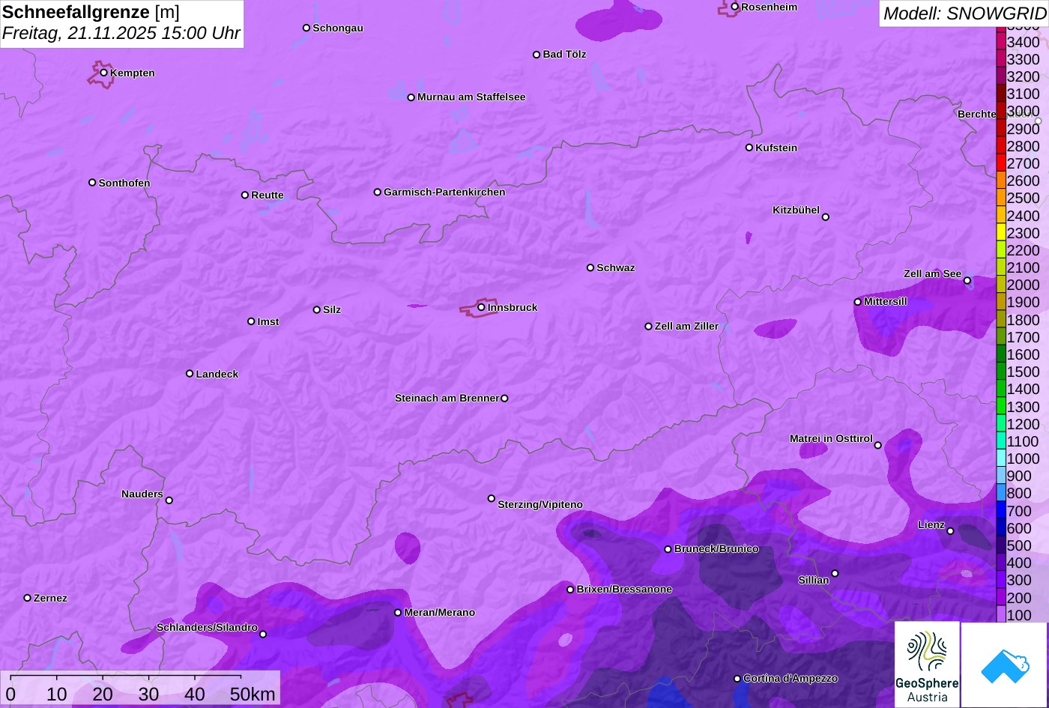1049x708 pixels.
Task: Select the Mittersill label
Action: click(886, 301)
